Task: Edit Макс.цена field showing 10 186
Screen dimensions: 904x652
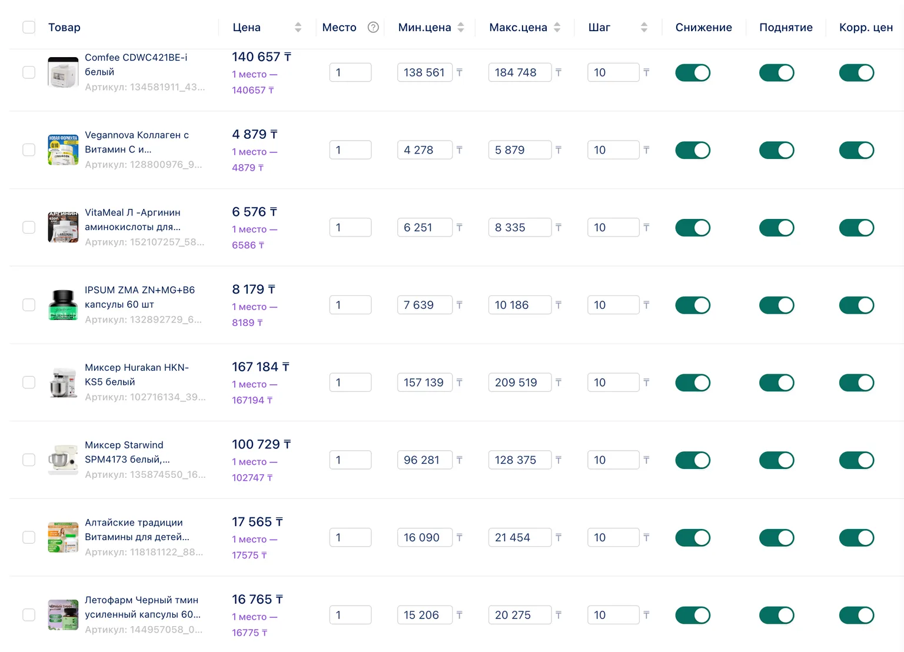Action: 520,305
